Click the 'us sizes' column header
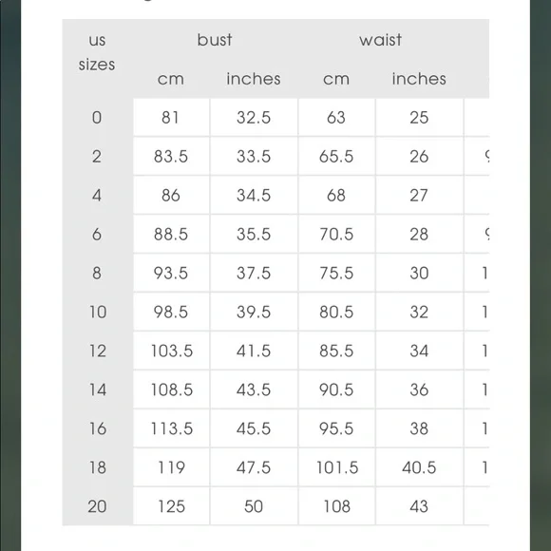Viewport: 551px width, 551px height. [97, 52]
